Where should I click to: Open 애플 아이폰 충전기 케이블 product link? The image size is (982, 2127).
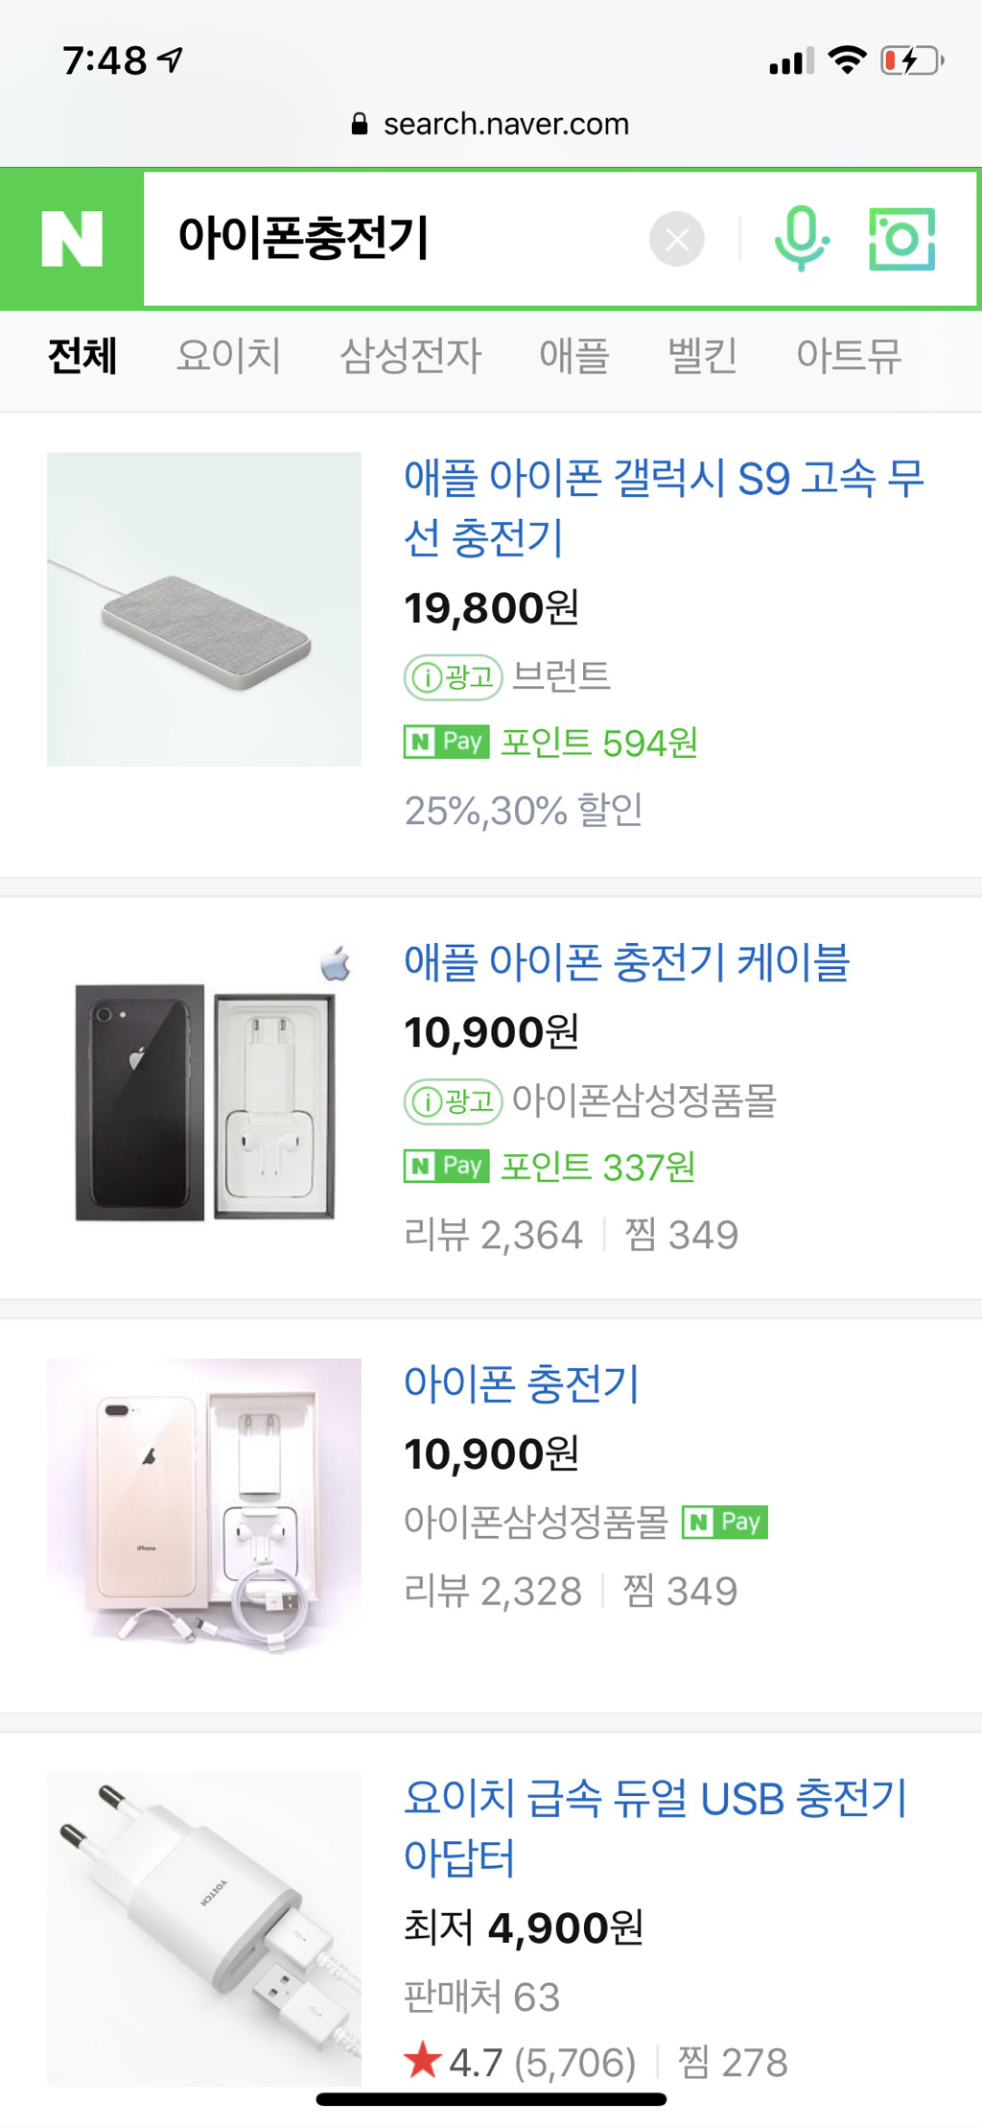tap(626, 962)
